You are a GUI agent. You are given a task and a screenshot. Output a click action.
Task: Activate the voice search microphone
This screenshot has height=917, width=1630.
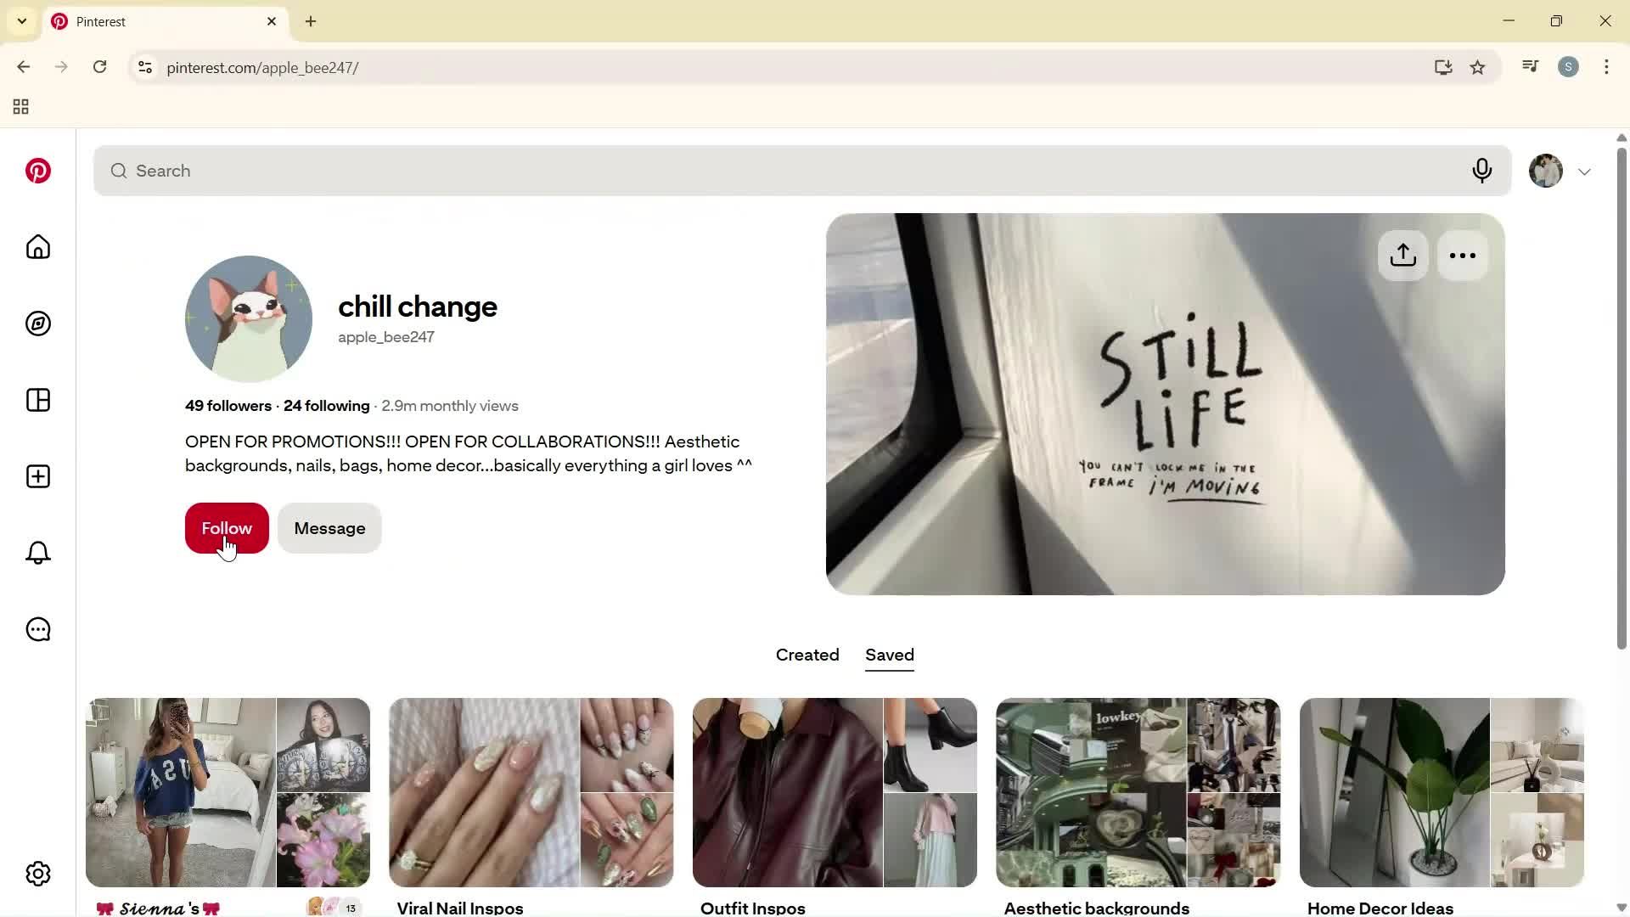pyautogui.click(x=1482, y=171)
